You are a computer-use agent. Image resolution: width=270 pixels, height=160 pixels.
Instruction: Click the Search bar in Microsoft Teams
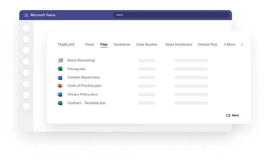(x=171, y=15)
